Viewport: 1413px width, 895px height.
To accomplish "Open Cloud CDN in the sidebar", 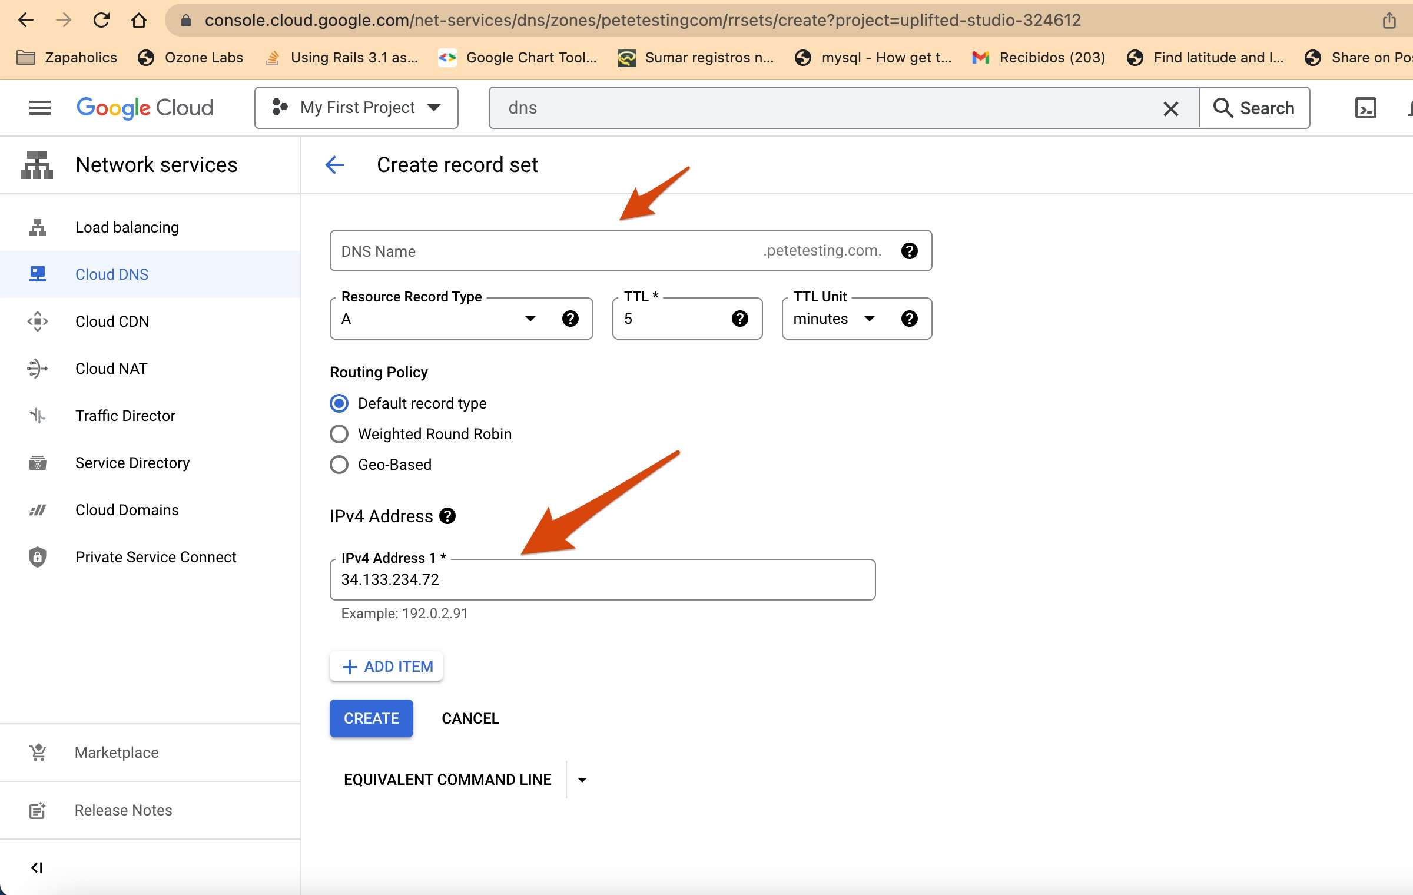I will tap(112, 321).
